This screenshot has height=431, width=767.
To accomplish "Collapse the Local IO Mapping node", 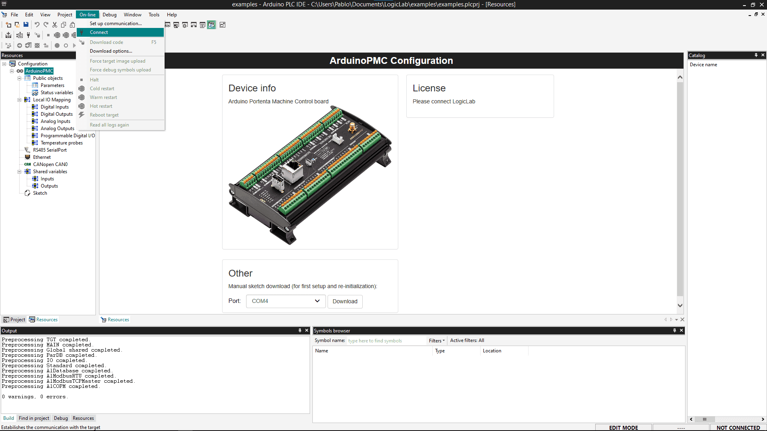I will tap(19, 100).
